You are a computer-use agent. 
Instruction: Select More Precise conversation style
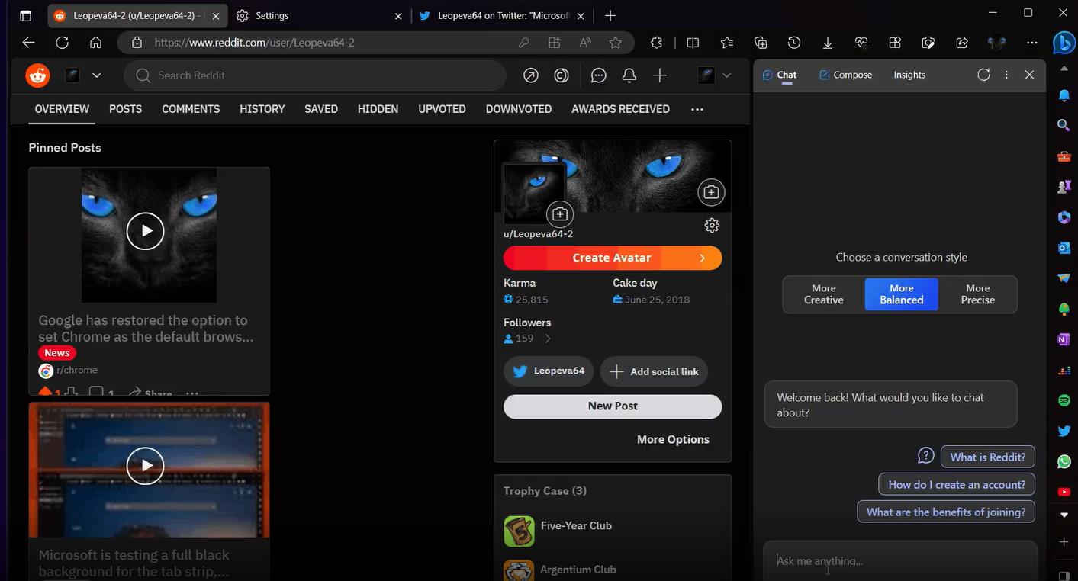[978, 294]
